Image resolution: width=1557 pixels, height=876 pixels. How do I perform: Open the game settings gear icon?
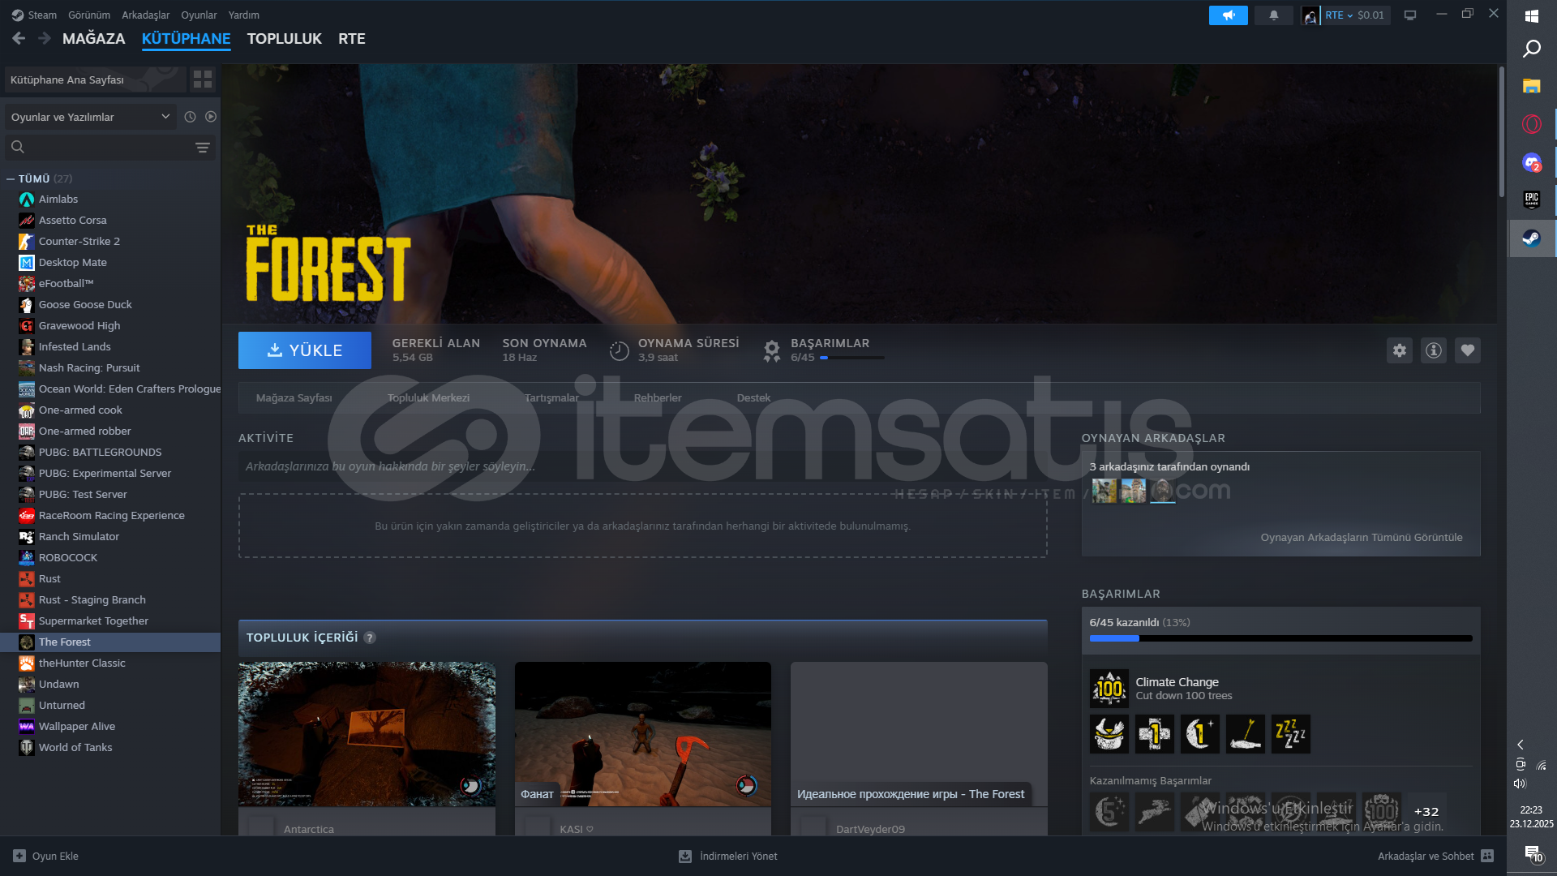[1399, 350]
